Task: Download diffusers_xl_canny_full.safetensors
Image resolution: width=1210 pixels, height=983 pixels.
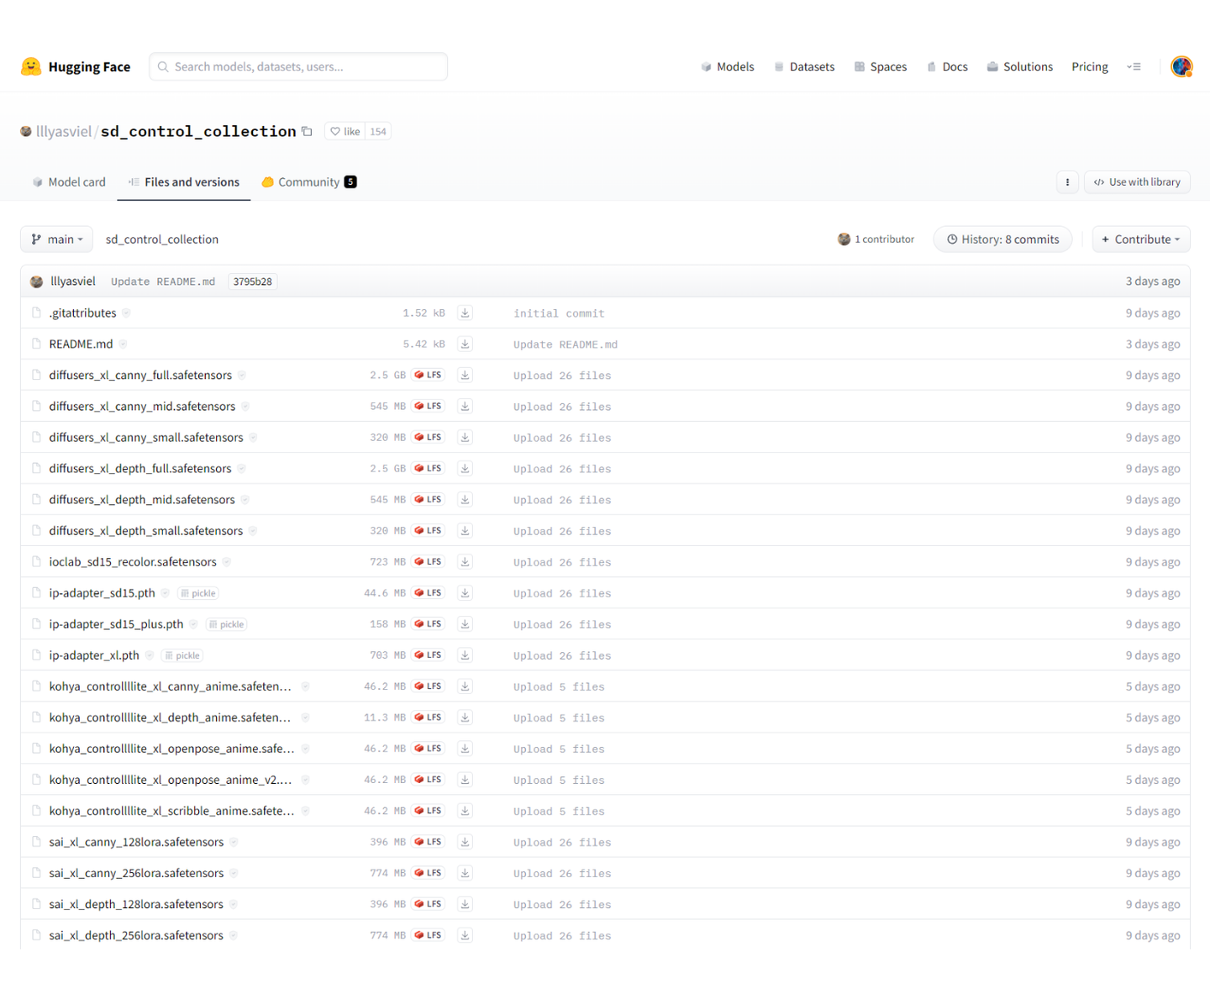Action: 465,375
